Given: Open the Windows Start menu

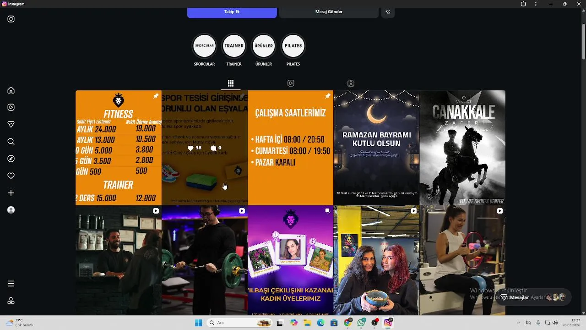Looking at the screenshot, I should coord(198,323).
